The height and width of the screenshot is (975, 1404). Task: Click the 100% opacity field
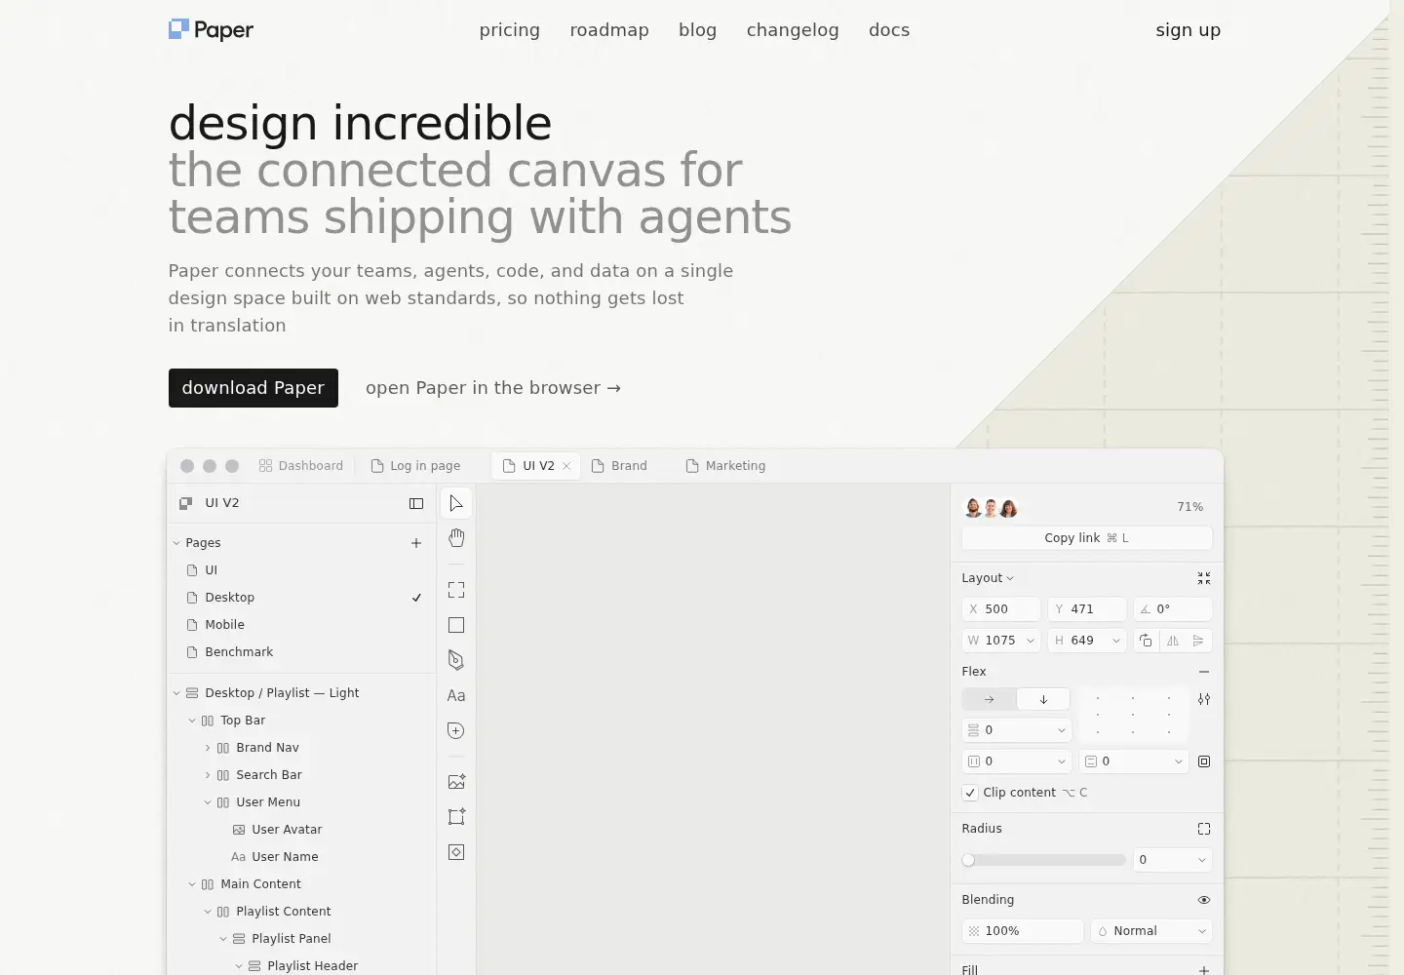point(1023,931)
